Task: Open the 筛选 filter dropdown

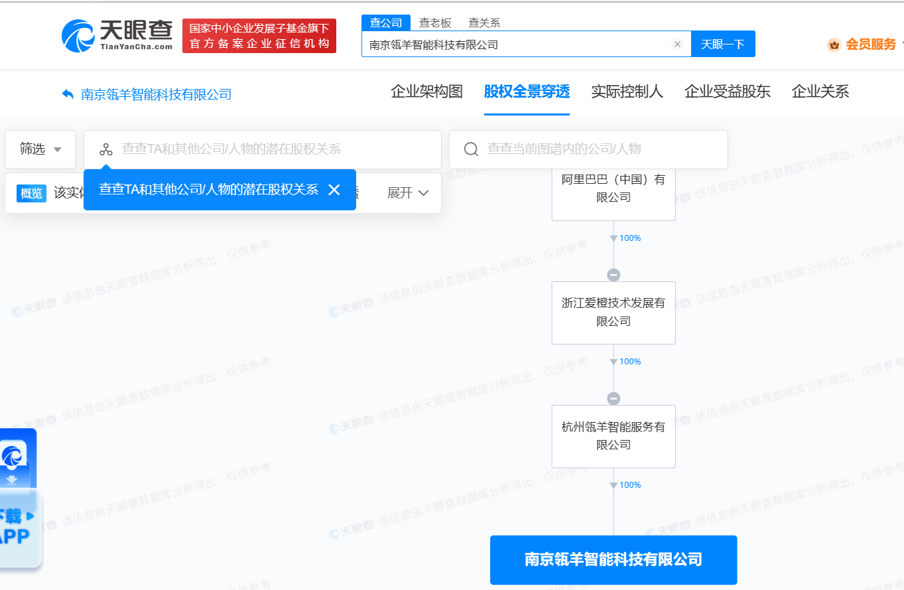Action: click(40, 149)
